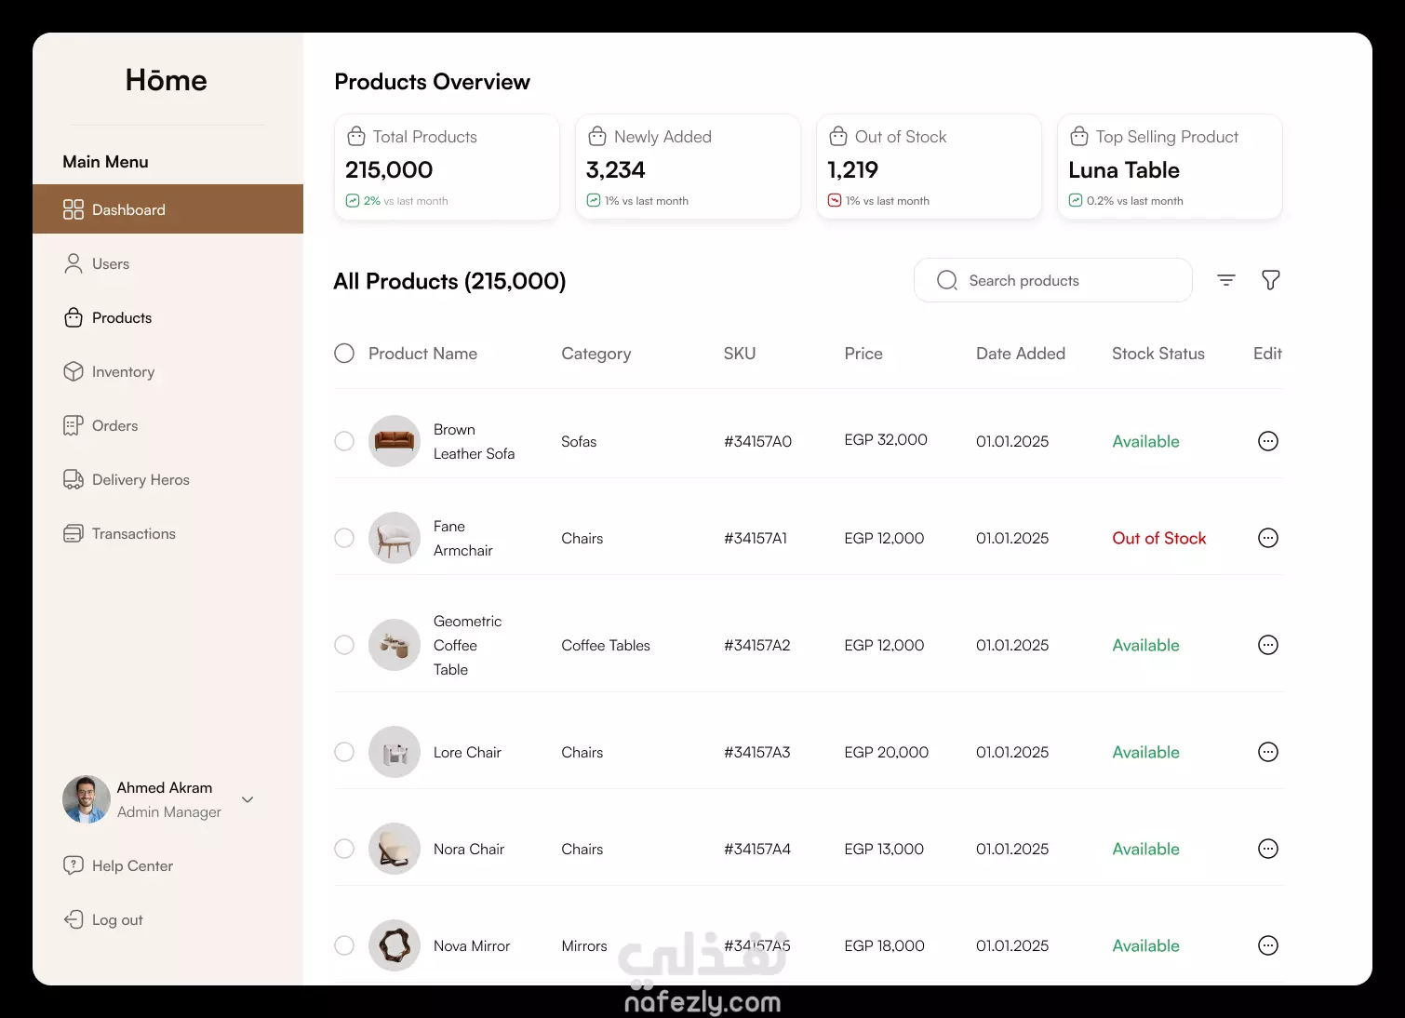Focus the Search products field
This screenshot has width=1405, height=1018.
coord(1053,280)
